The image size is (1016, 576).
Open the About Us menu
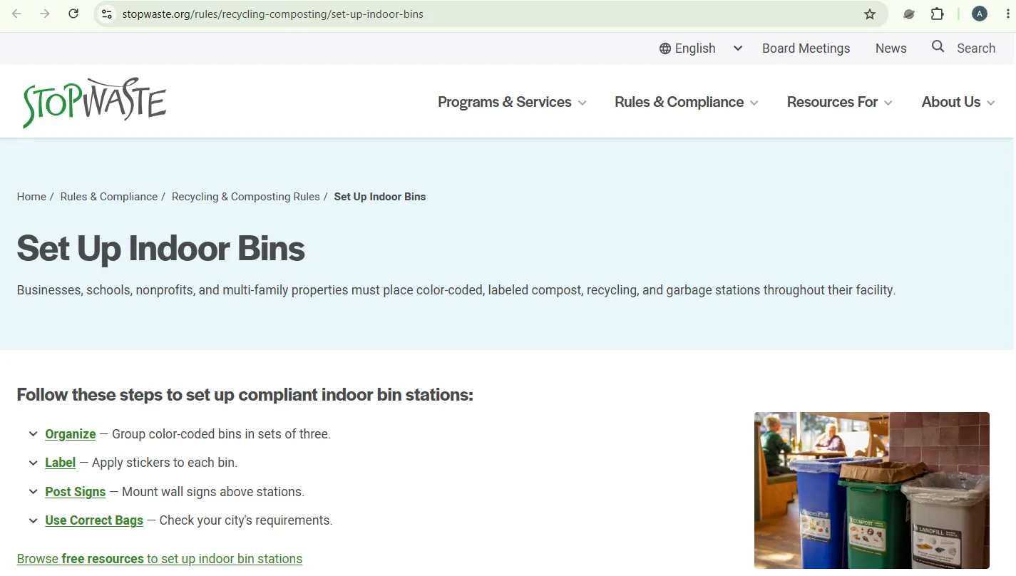click(x=958, y=102)
